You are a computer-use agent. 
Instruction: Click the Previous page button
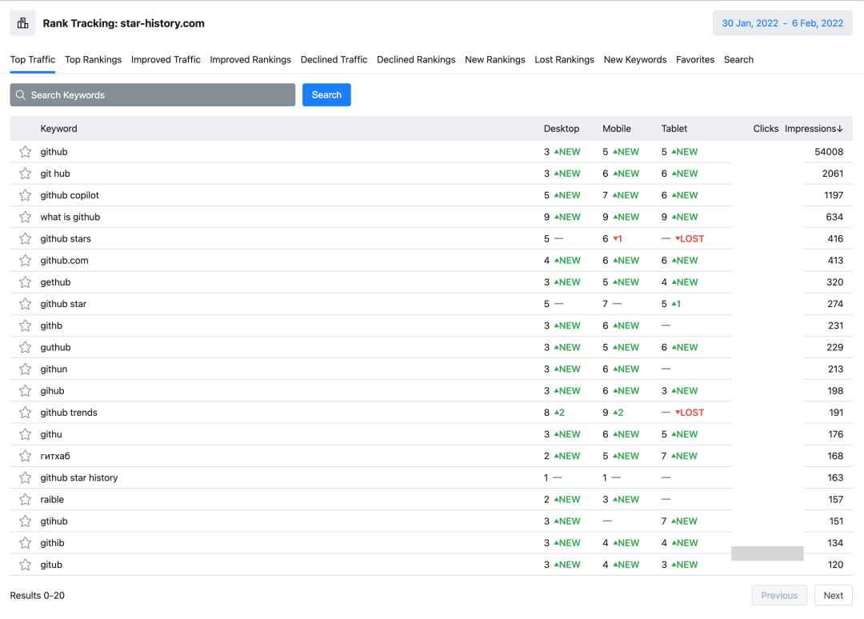click(779, 595)
